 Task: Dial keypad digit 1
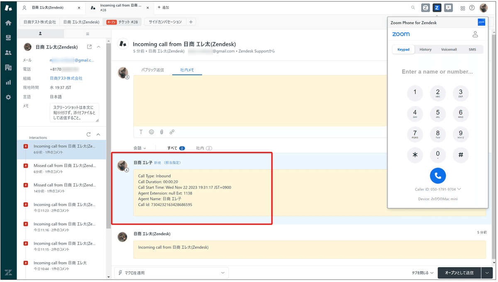click(415, 92)
